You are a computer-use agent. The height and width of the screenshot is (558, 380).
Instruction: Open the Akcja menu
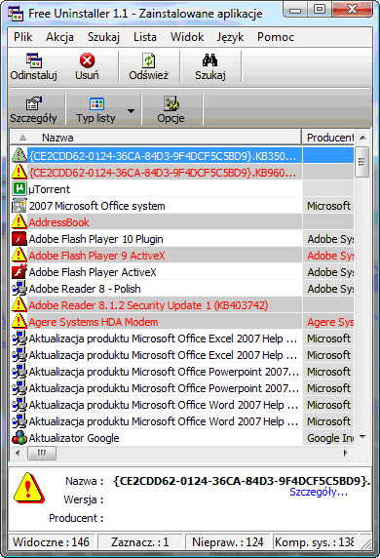tap(59, 37)
